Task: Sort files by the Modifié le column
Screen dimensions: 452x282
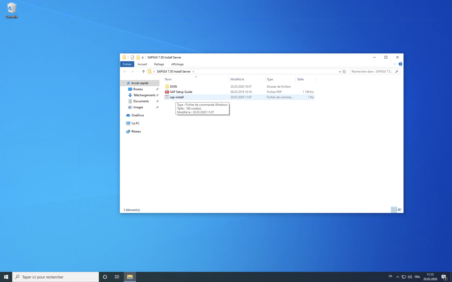Action: [237, 79]
